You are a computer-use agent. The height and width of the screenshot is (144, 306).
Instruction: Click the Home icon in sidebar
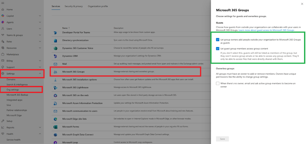(3, 9)
